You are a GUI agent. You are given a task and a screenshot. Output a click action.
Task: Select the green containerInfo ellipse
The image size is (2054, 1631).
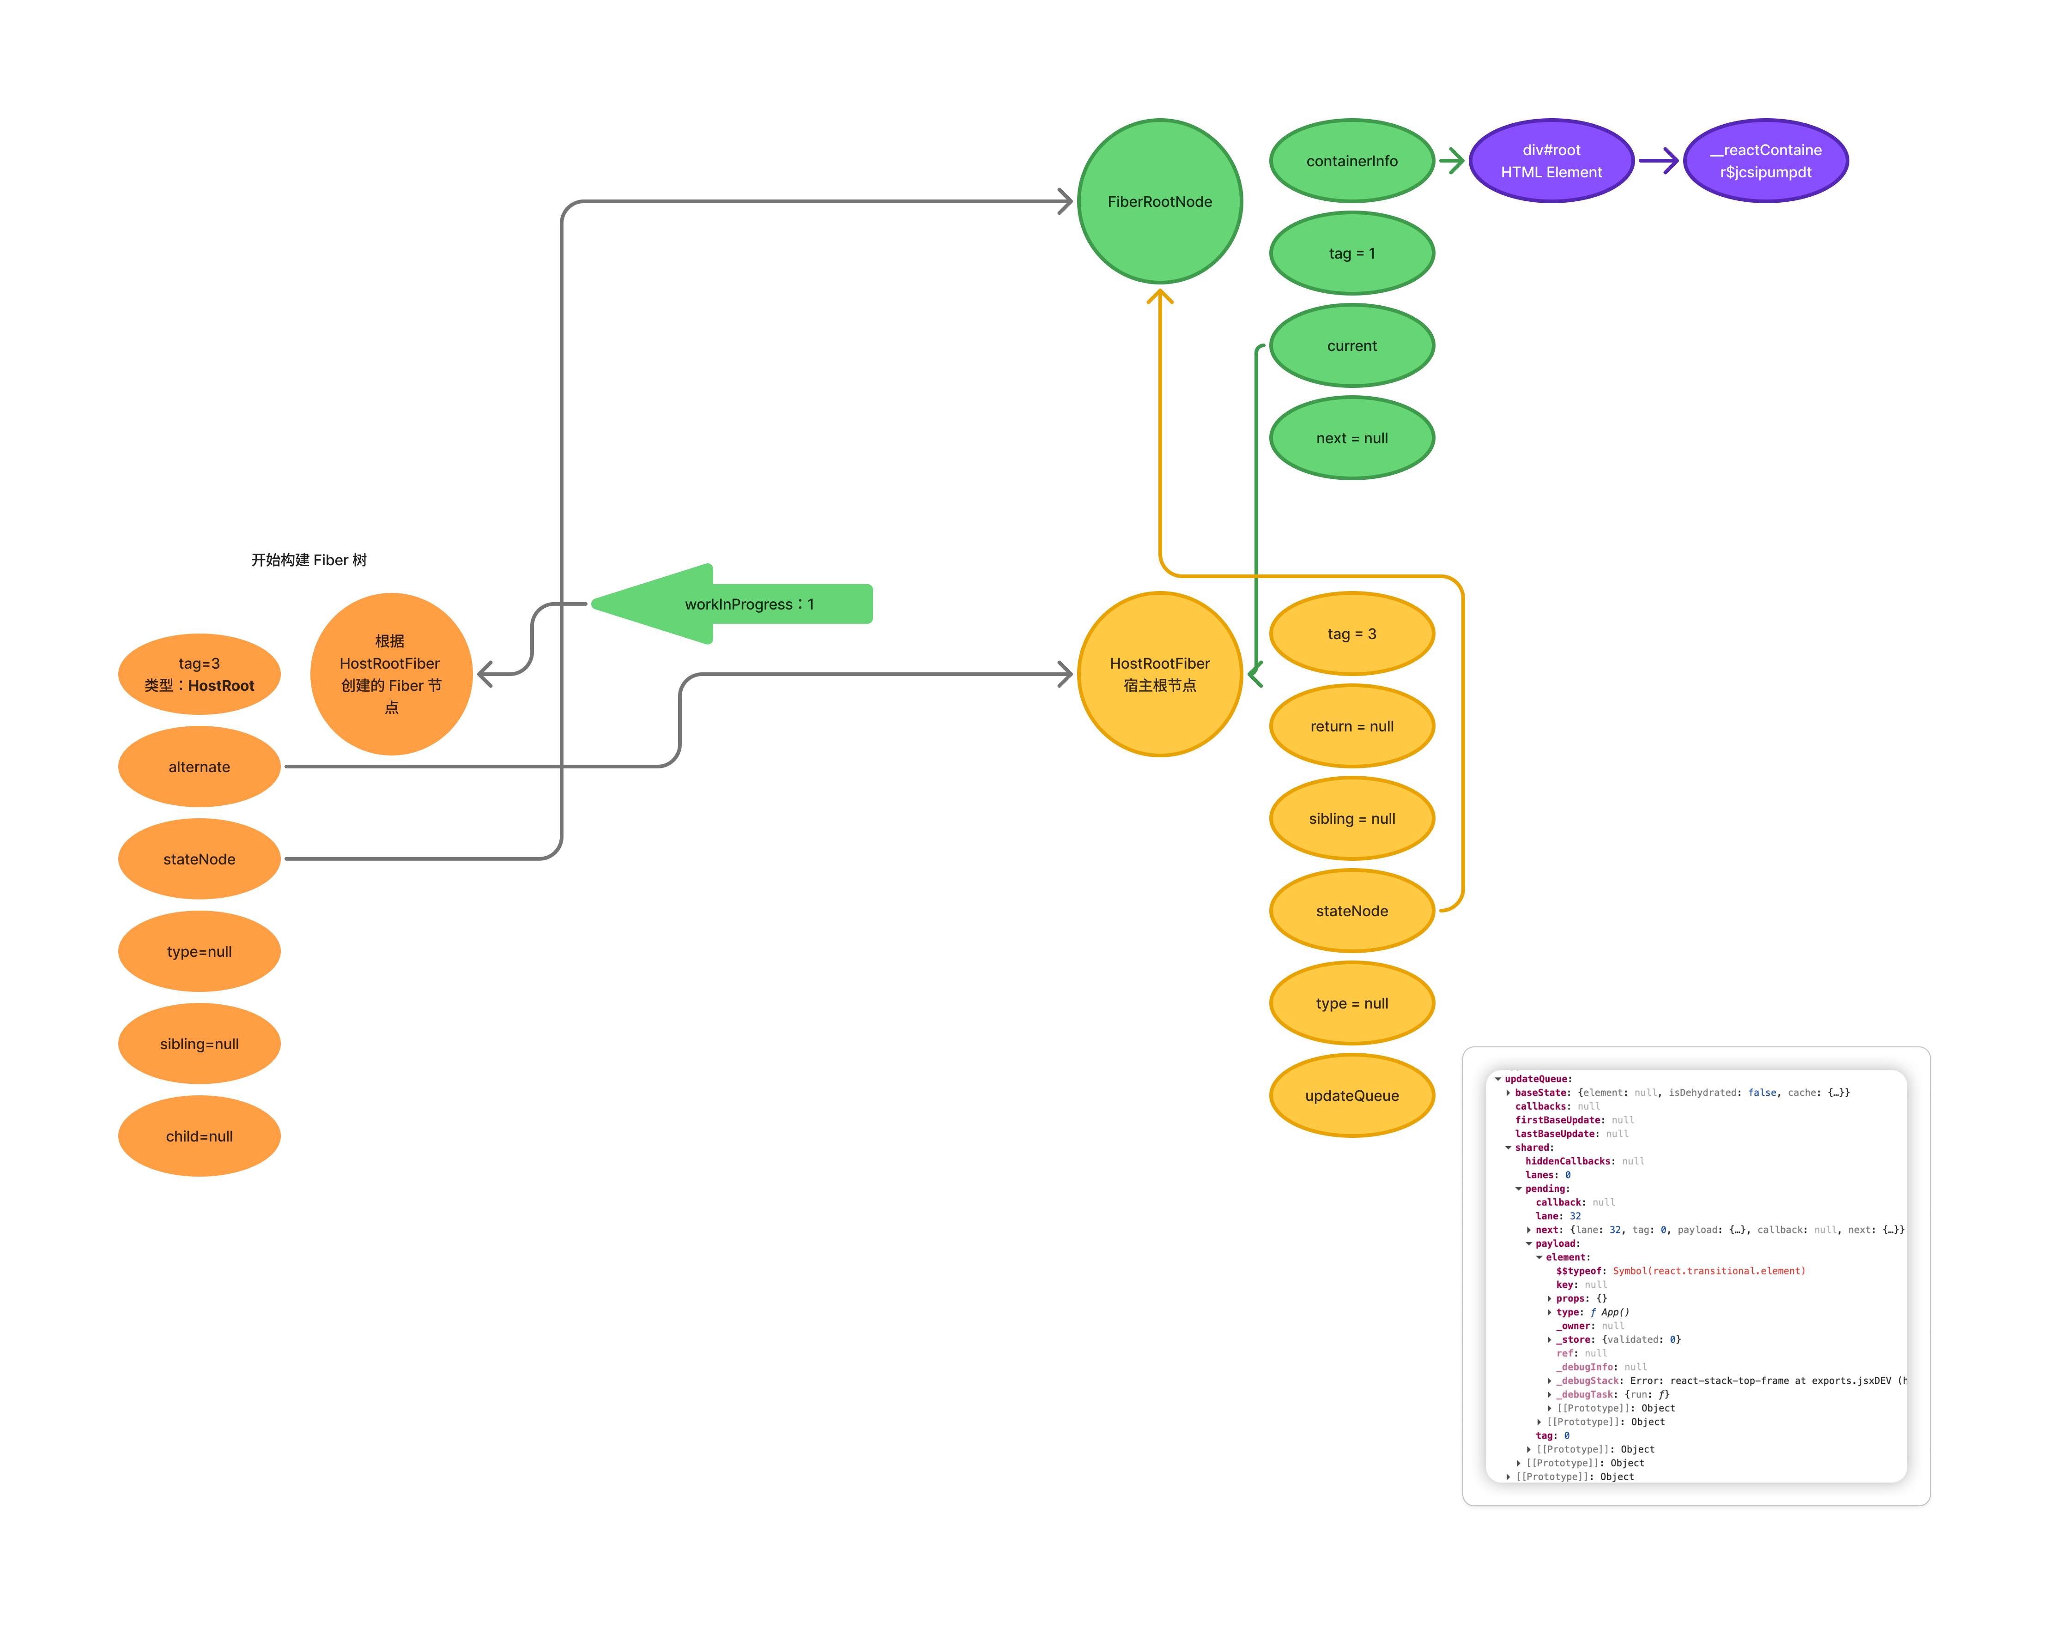[x=1351, y=161]
